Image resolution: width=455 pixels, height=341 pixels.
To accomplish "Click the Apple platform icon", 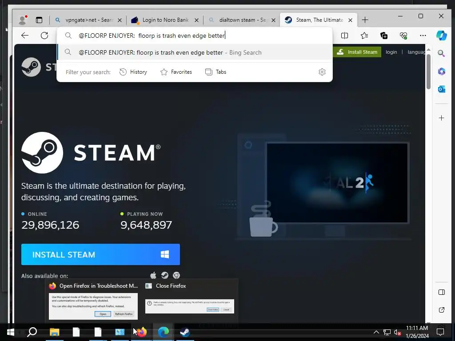I will click(x=153, y=275).
